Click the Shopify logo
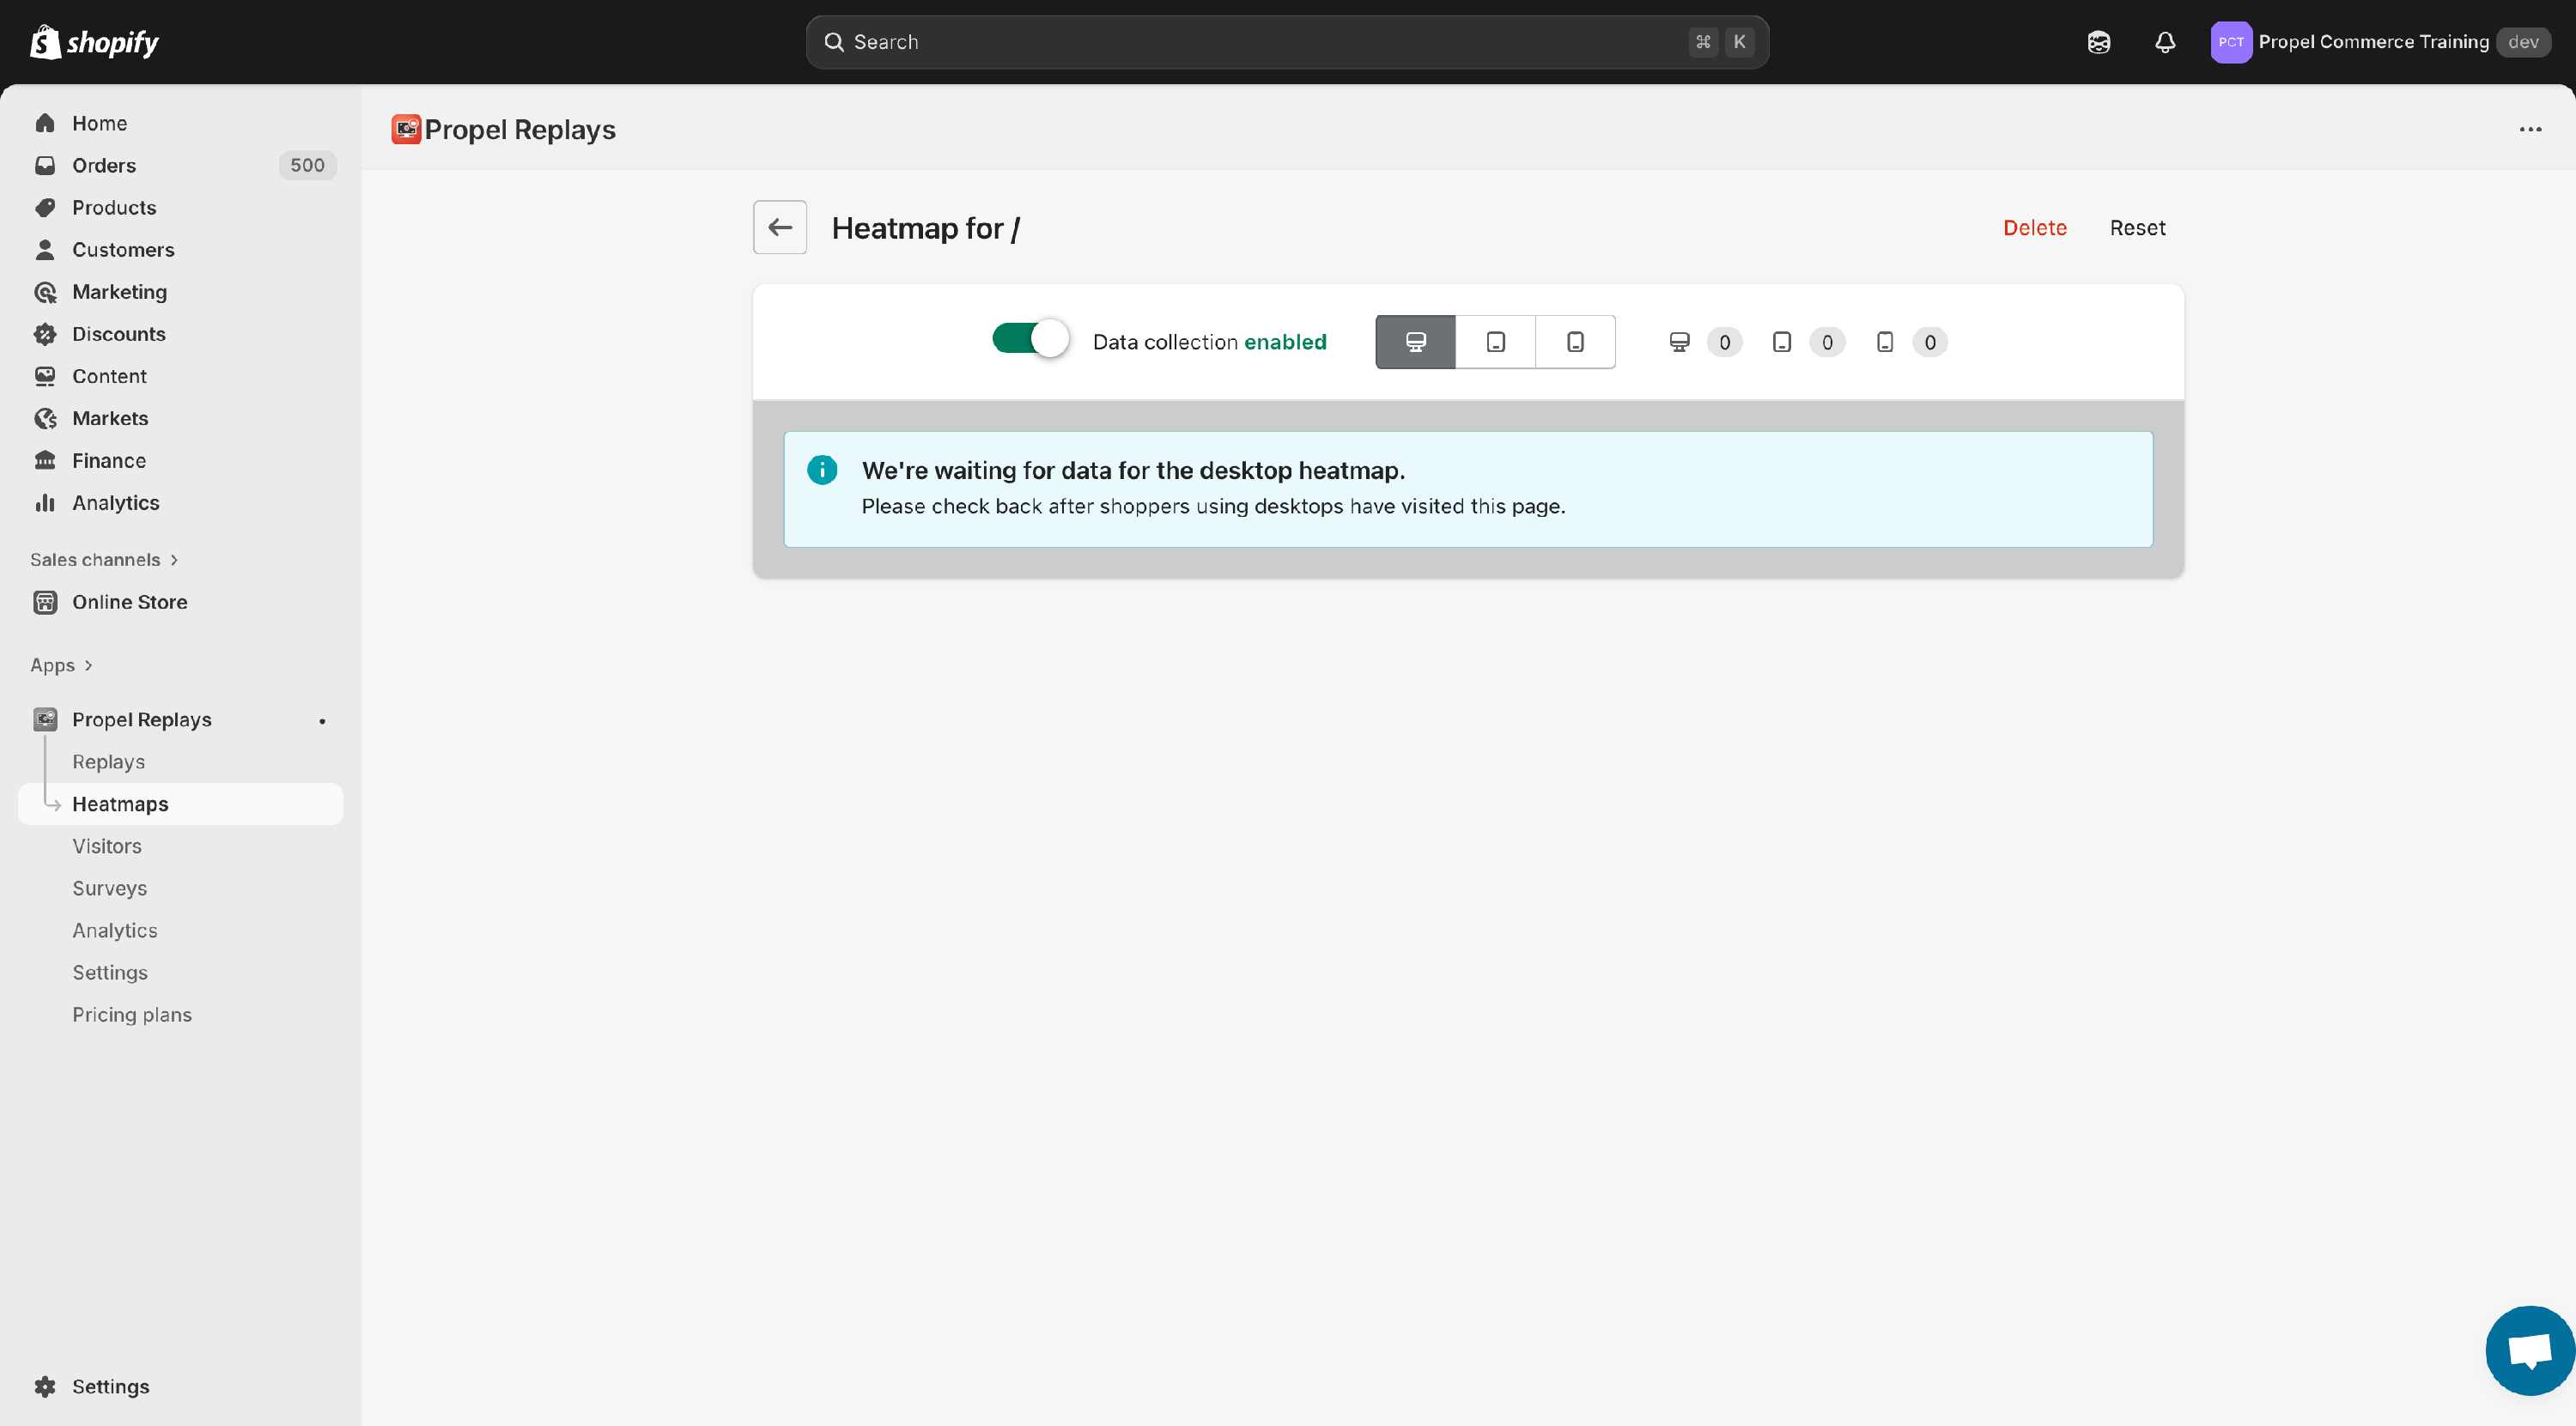The height and width of the screenshot is (1426, 2576). click(95, 42)
